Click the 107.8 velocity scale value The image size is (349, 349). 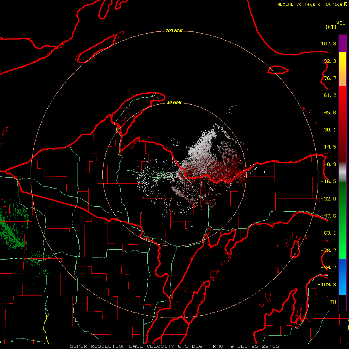[328, 43]
